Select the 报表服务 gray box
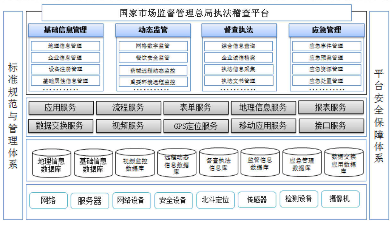This screenshot has height=225, width=392. pyautogui.click(x=331, y=107)
